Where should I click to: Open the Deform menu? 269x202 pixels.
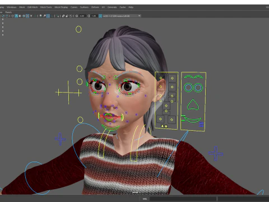point(95,7)
